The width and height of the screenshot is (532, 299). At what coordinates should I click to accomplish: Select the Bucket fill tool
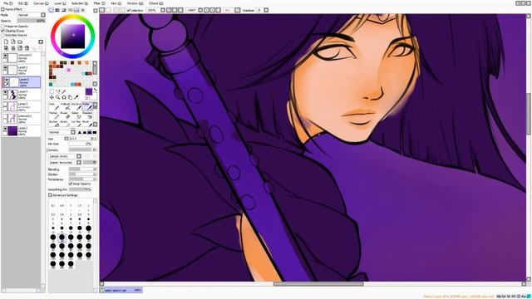pyautogui.click(x=54, y=124)
